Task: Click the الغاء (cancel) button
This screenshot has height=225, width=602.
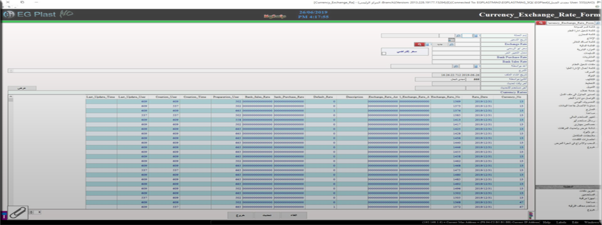Action: click(294, 216)
